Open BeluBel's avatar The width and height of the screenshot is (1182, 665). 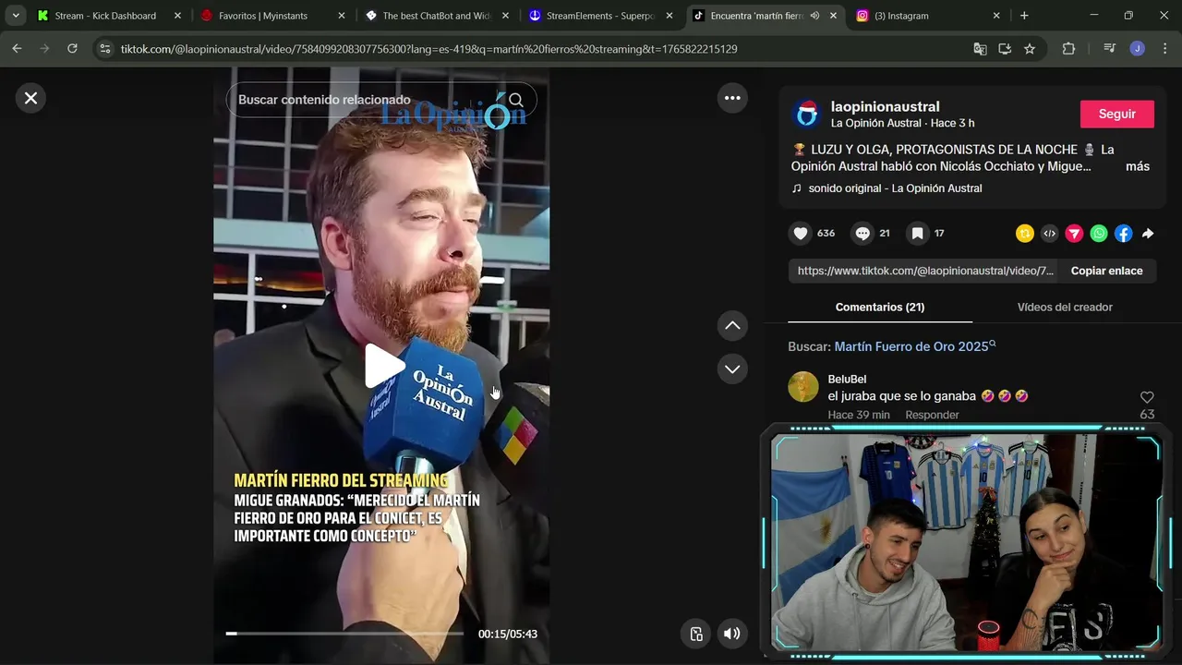point(803,387)
